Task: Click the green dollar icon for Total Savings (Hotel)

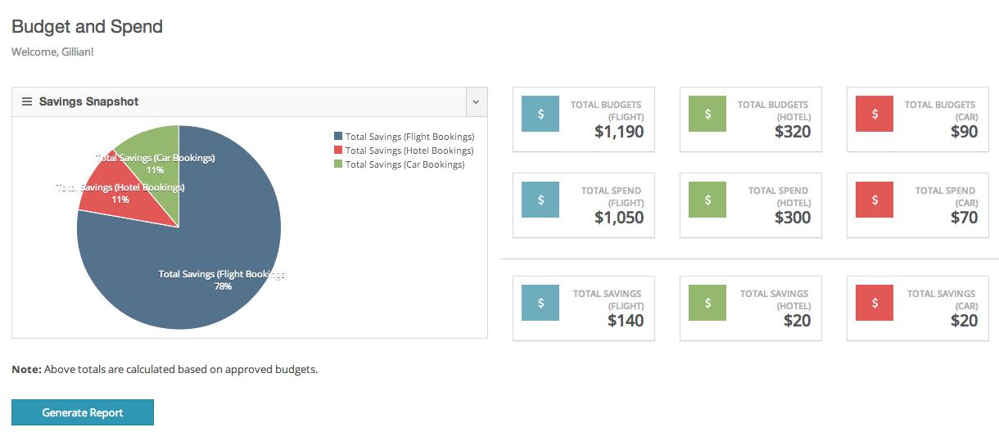Action: [707, 303]
